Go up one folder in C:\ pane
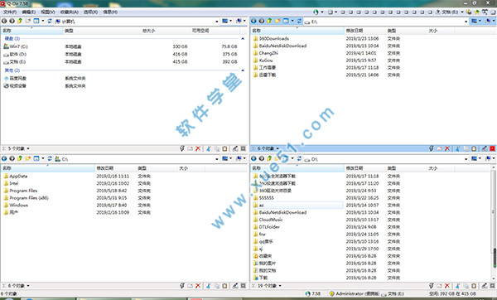 (20, 158)
